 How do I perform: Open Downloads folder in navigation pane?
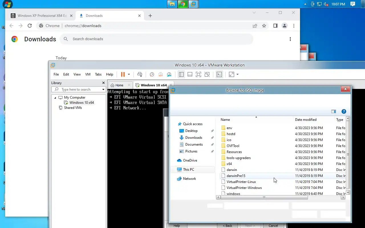tap(194, 138)
